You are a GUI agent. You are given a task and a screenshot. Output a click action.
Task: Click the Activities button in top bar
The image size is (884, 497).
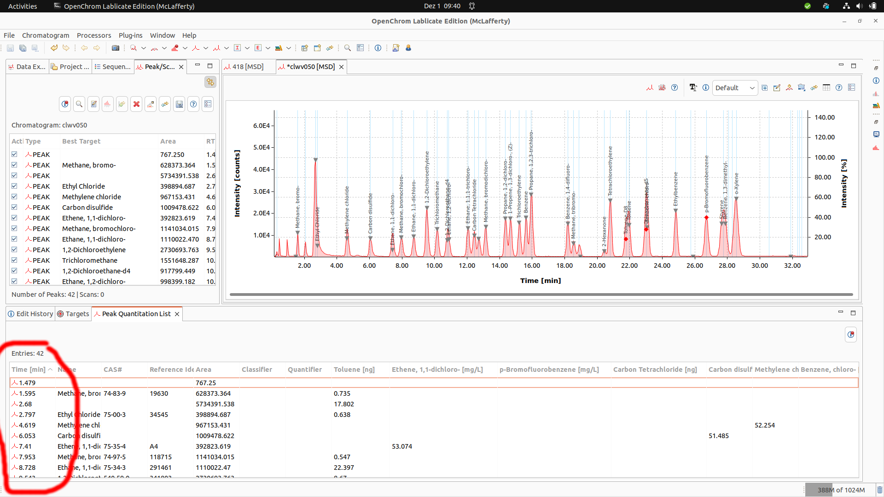point(23,6)
